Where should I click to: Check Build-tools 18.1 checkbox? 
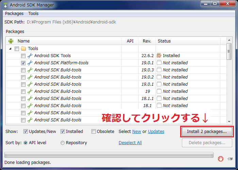[23, 106]
